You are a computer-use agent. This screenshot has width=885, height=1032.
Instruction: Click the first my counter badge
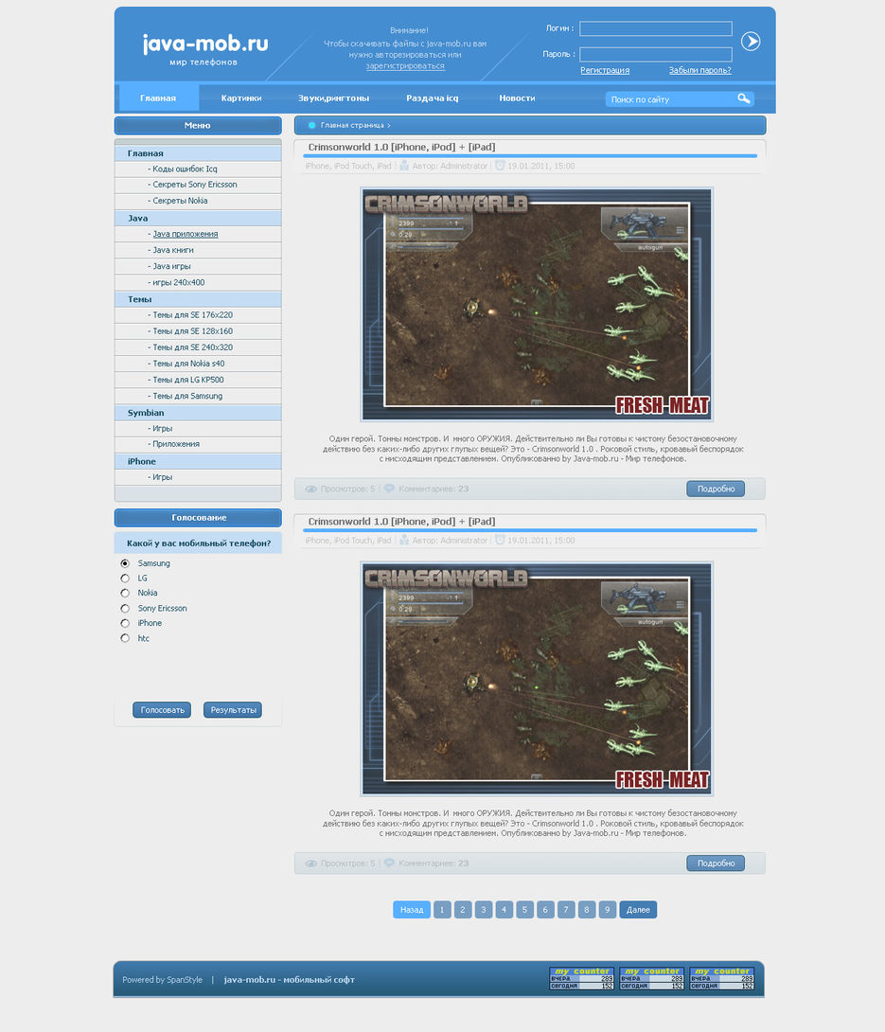point(582,978)
